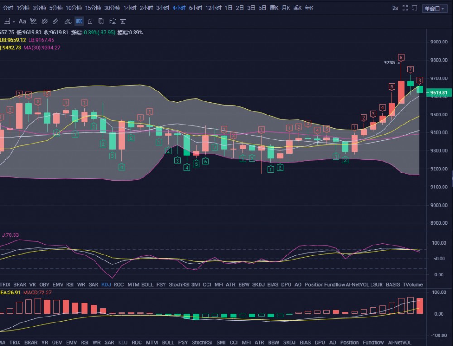
Task: Click the save image icon in drawing toolbar
Action: [112, 21]
